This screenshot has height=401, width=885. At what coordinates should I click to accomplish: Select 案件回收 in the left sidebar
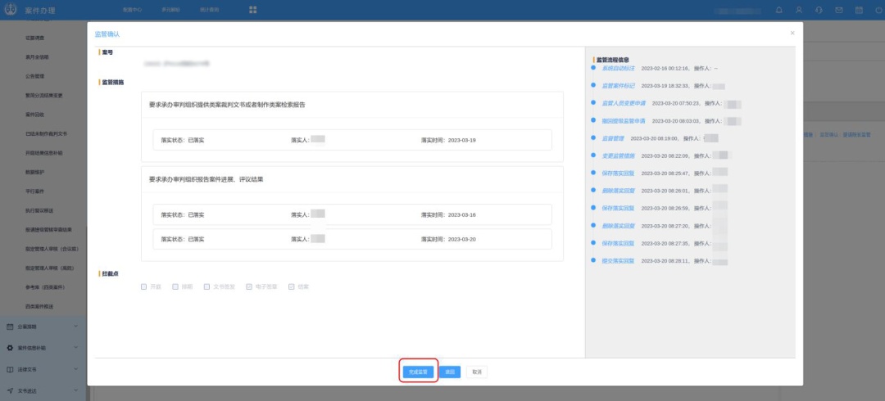tap(37, 115)
